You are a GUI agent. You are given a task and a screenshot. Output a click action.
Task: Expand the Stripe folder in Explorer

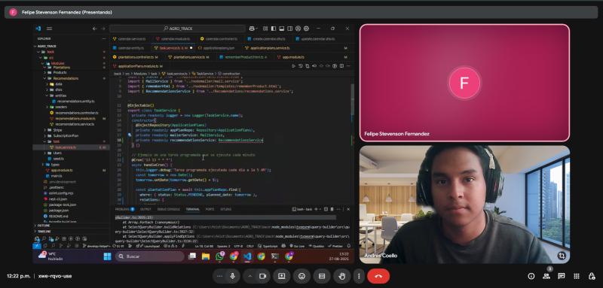(57, 130)
